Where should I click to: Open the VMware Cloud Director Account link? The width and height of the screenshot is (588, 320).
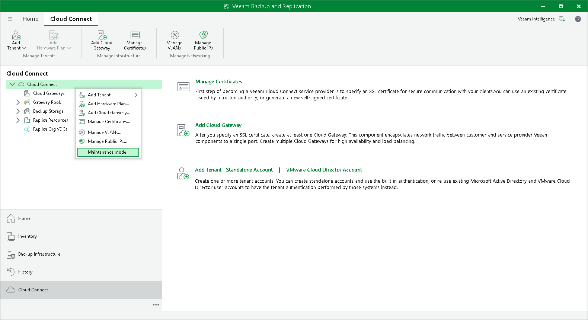(x=324, y=170)
